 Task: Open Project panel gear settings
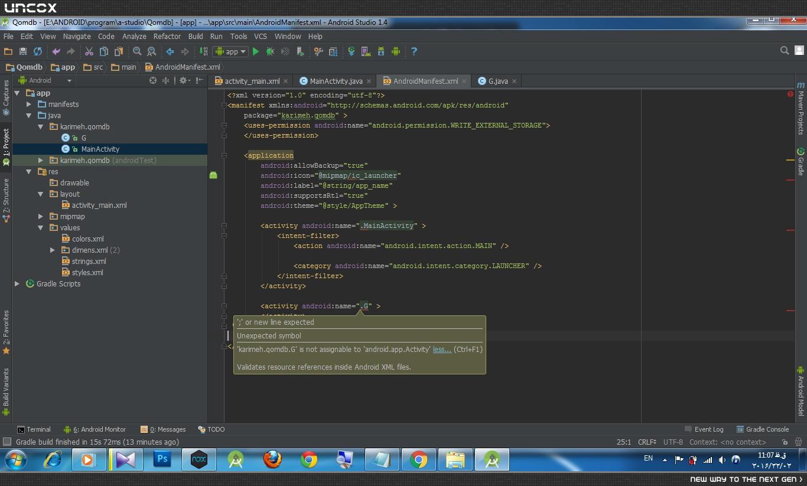pos(184,80)
